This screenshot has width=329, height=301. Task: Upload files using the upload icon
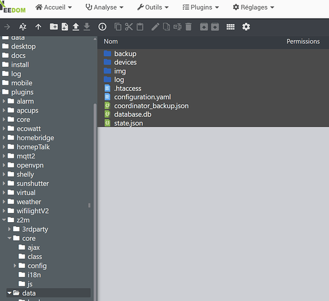click(76, 27)
